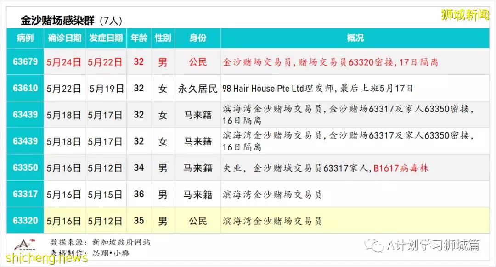Image resolution: width=496 pixels, height=267 pixels.
Task: Click the 永久居民 status cell
Action: pyautogui.click(x=197, y=89)
